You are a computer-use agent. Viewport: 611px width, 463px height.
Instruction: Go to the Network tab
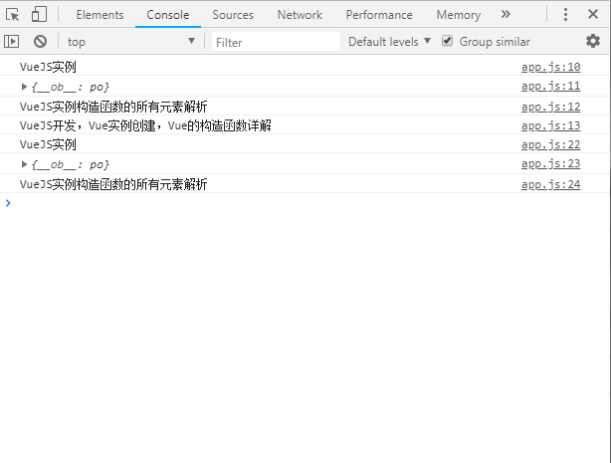[300, 15]
